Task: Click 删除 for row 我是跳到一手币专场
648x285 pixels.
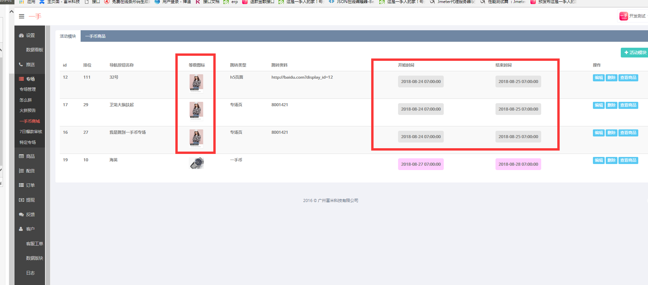Action: tap(611, 133)
